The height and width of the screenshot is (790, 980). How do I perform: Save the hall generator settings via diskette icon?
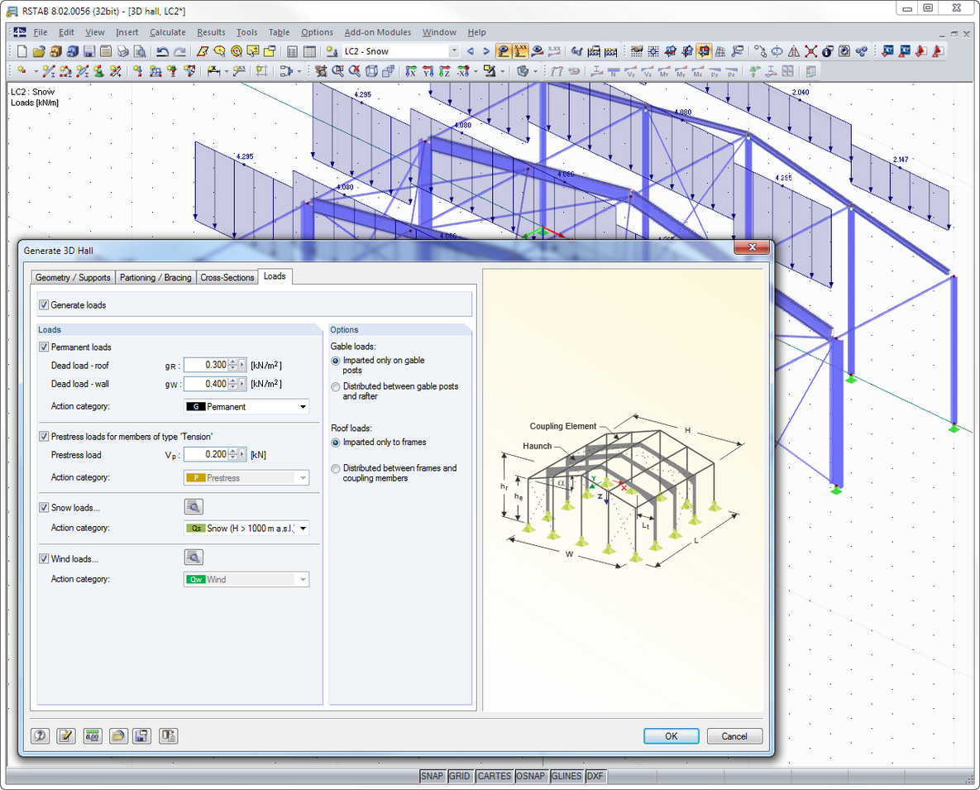tap(142, 735)
